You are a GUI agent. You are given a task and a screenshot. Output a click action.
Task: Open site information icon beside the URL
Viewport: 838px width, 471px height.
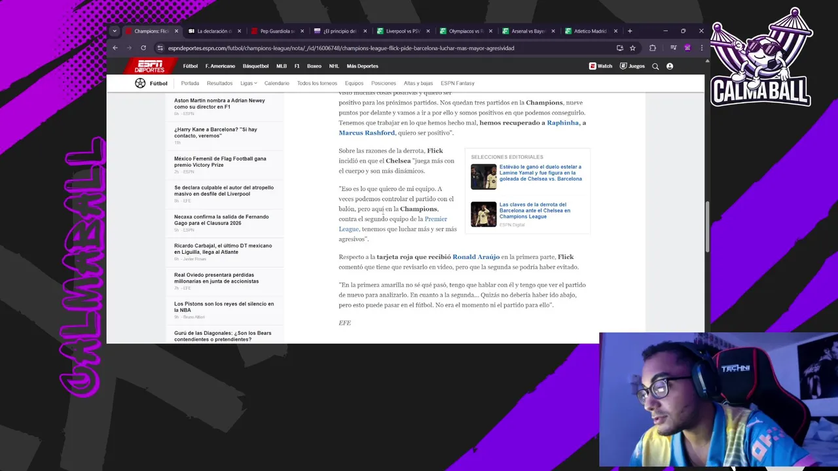coord(160,48)
